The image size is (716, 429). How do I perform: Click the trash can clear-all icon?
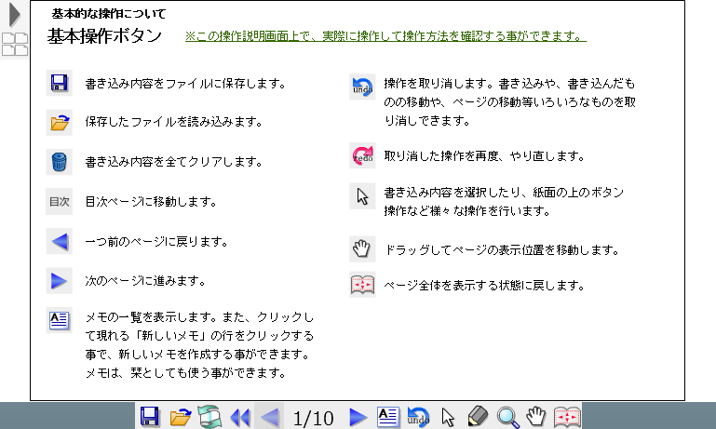pyautogui.click(x=59, y=162)
